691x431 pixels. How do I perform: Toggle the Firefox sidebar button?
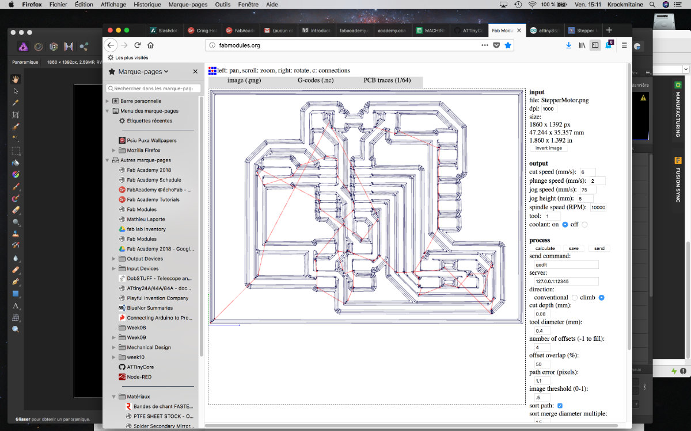[595, 45]
